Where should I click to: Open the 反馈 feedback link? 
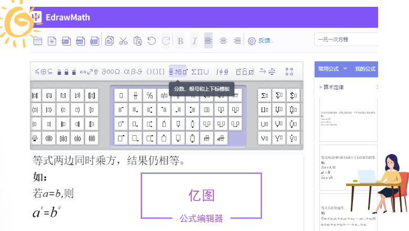point(265,41)
